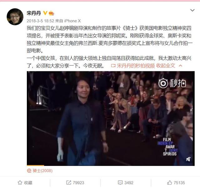Image resolution: width=200 pixels, height=189 pixels.
Task: Click 宋丹丹's profile avatar
Action: click(15, 17)
